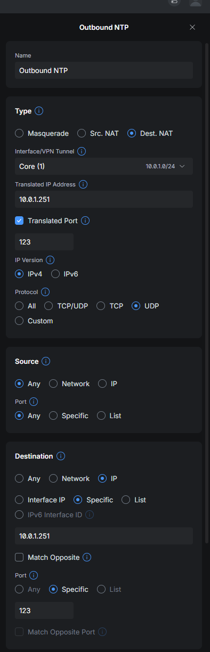This screenshot has width=210, height=652.
Task: Select Destination Specific IP radio
Action: (78, 500)
